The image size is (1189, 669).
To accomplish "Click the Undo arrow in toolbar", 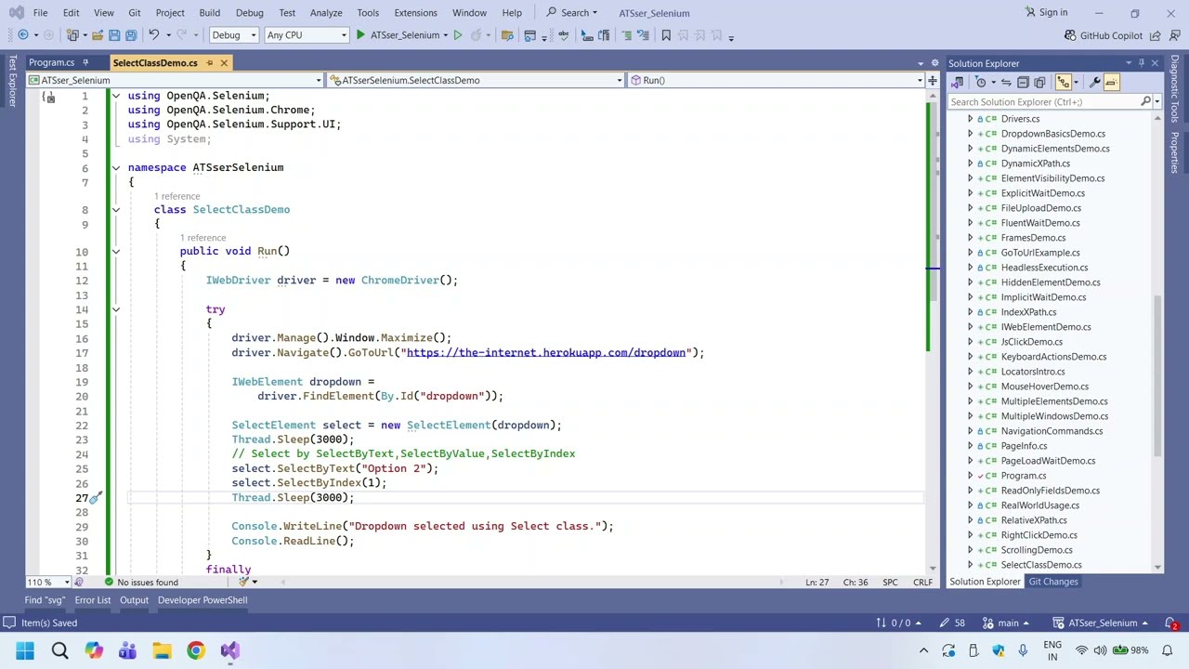I will pos(154,35).
